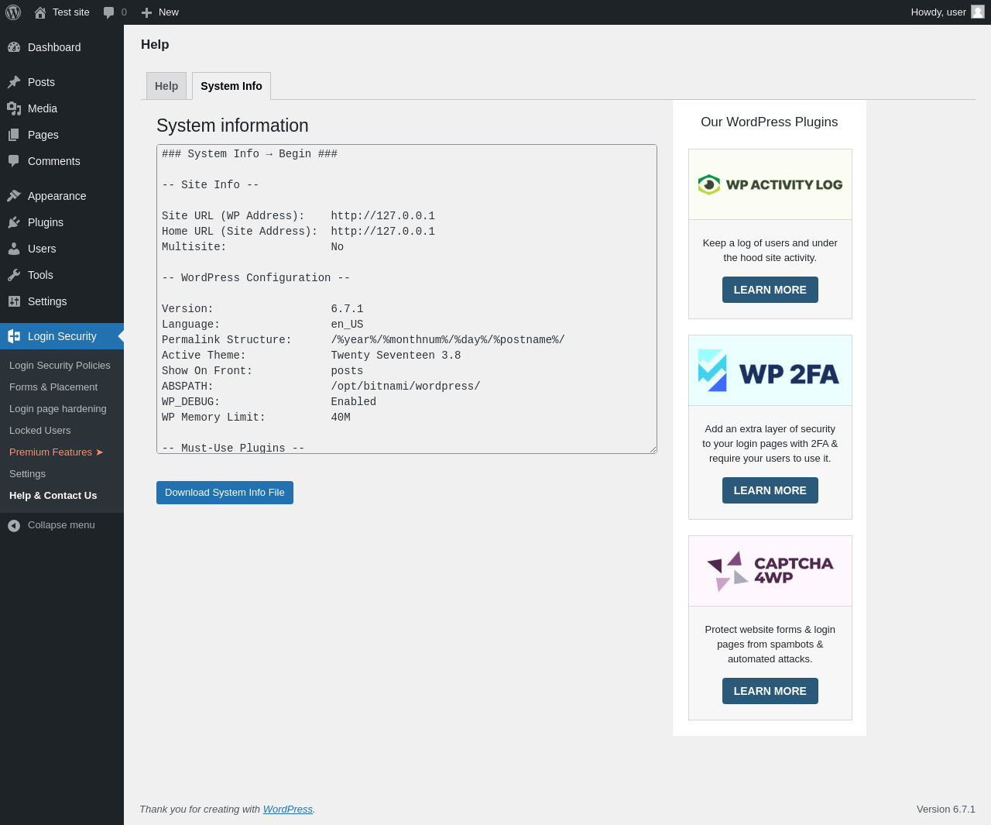Click the Posts pushpin icon

coord(14,82)
